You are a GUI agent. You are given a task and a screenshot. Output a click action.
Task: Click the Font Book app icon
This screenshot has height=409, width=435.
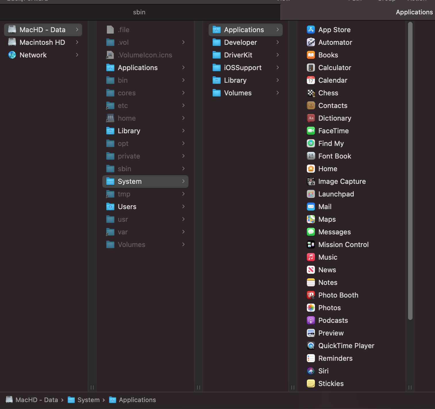point(311,156)
